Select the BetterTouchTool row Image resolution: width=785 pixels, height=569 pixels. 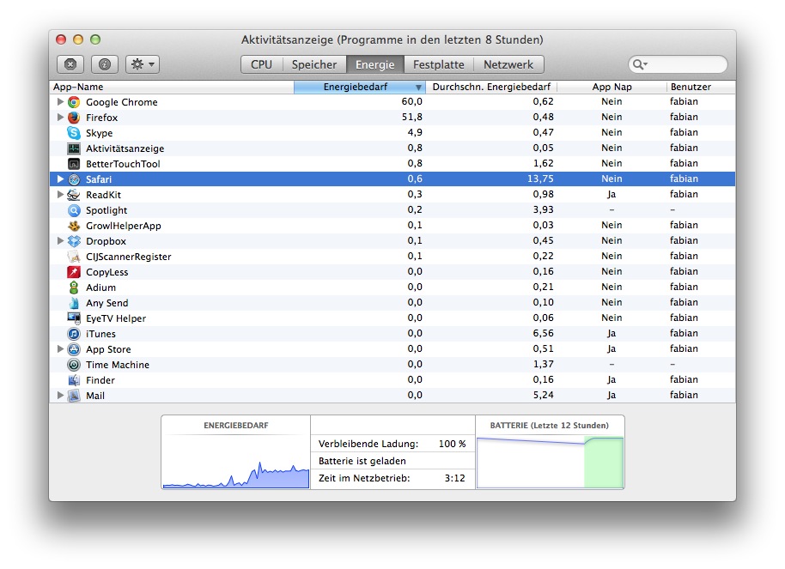coord(123,164)
